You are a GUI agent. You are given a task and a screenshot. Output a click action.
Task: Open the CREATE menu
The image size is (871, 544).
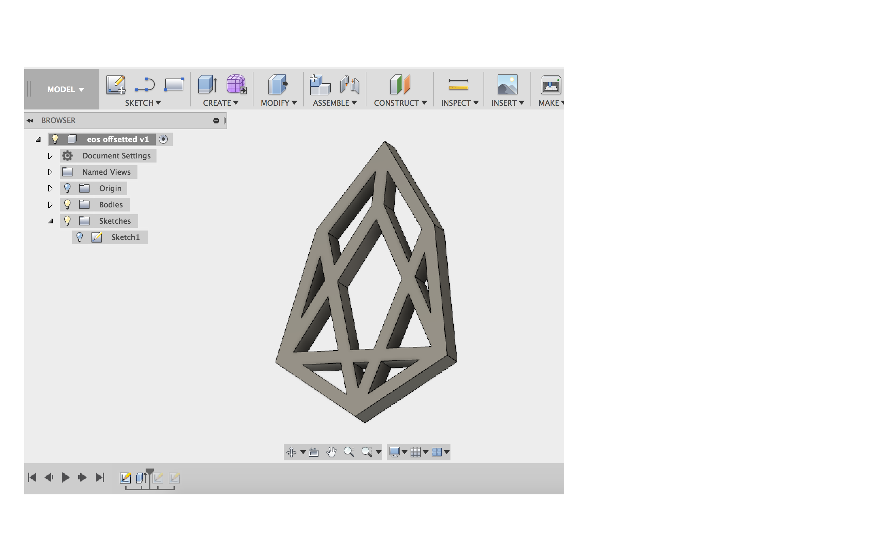220,103
